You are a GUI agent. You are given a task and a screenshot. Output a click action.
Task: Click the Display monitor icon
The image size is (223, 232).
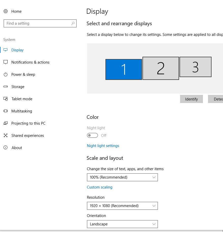pyautogui.click(x=6, y=50)
